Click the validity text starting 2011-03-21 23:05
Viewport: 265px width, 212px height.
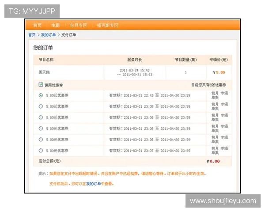coord(150,106)
